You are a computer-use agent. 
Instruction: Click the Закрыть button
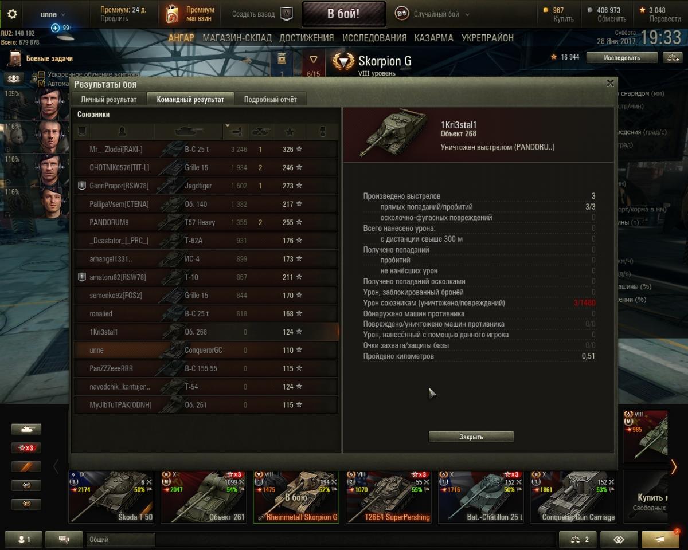(471, 437)
